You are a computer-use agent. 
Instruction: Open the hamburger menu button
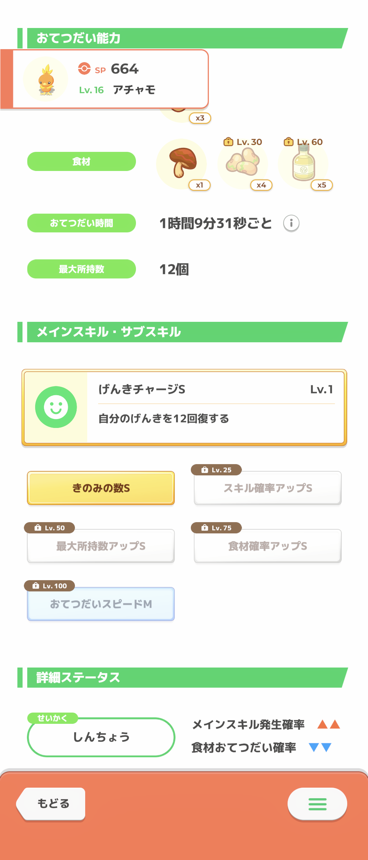pyautogui.click(x=317, y=804)
